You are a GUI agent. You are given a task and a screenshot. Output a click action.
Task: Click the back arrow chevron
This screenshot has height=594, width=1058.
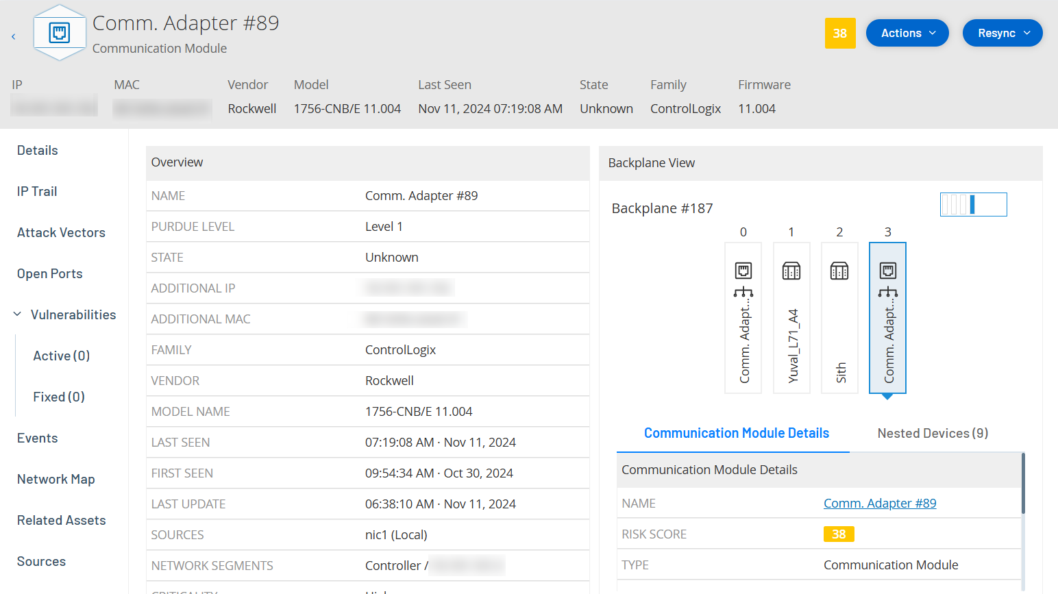click(x=13, y=36)
